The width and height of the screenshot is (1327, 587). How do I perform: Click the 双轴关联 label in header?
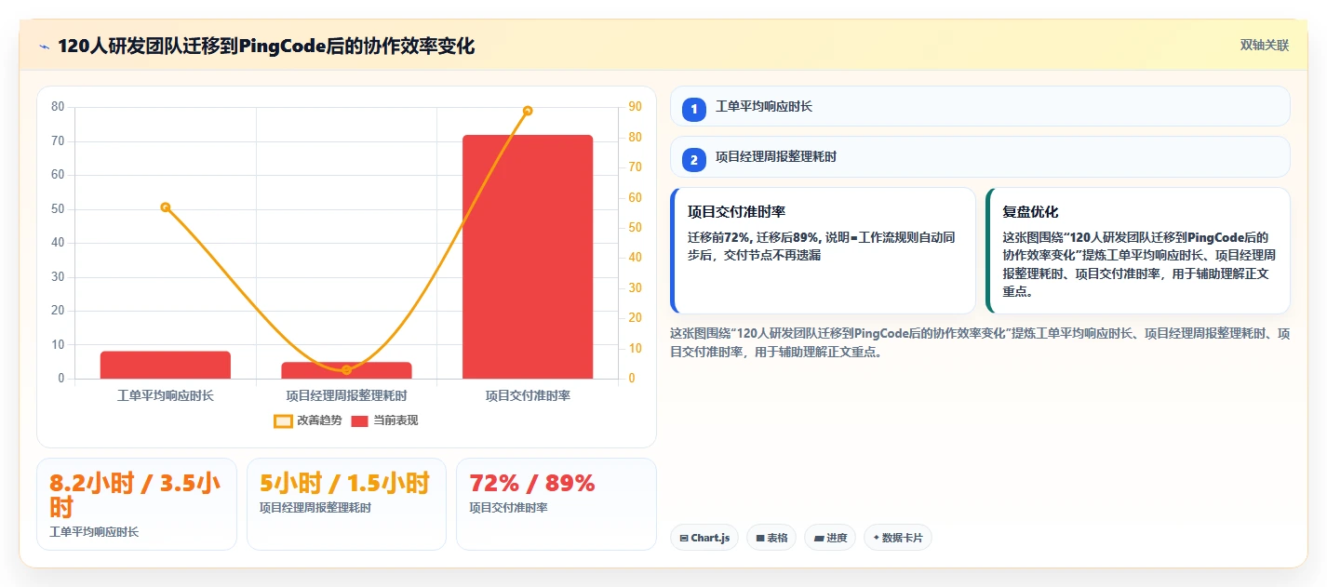[1265, 45]
